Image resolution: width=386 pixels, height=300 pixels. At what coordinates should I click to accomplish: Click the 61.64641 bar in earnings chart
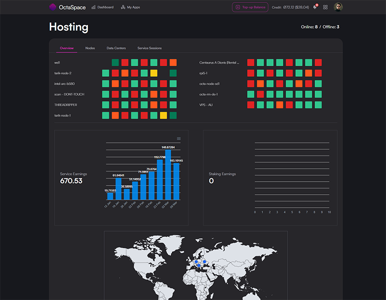tap(118, 189)
